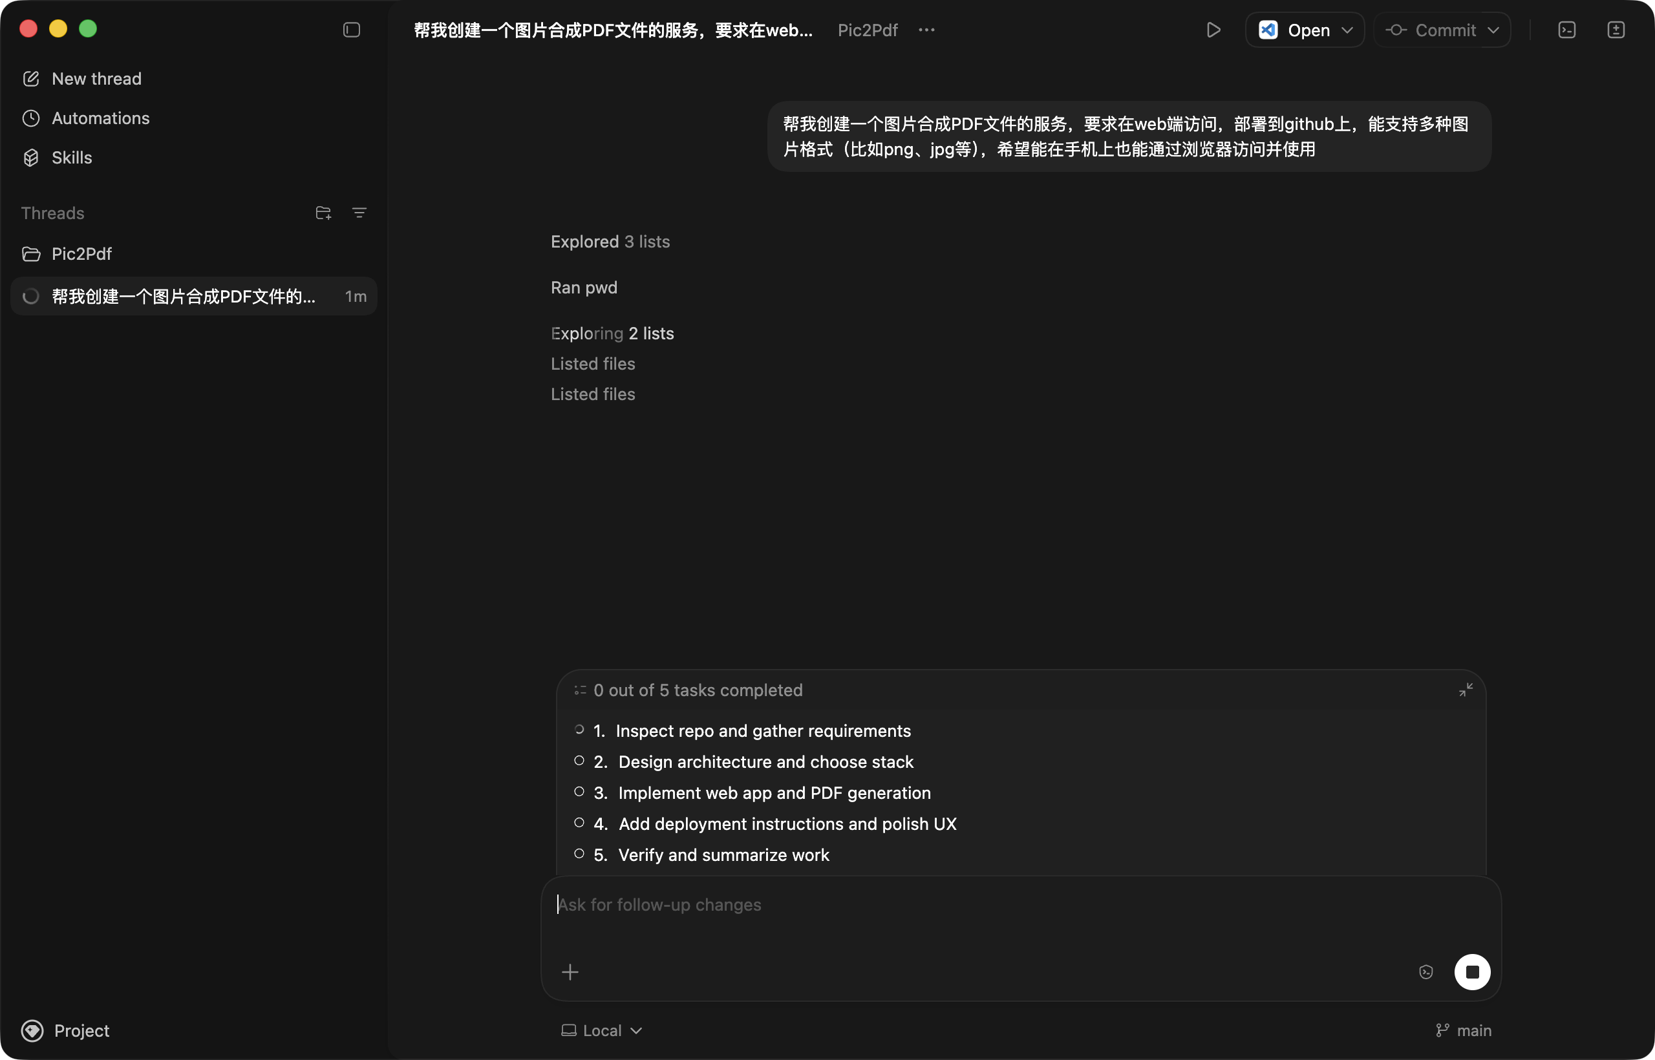Viewport: 1655px width, 1060px height.
Task: Select the Pic2Pdf breadcrumb in the title bar
Action: click(867, 30)
